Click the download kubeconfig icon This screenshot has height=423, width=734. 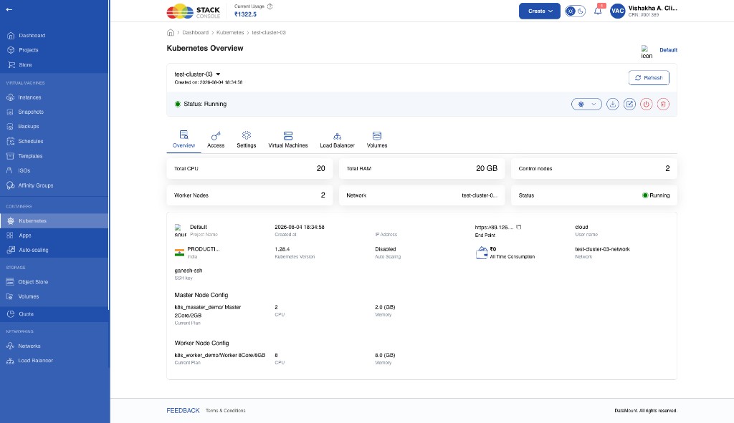[x=613, y=104]
